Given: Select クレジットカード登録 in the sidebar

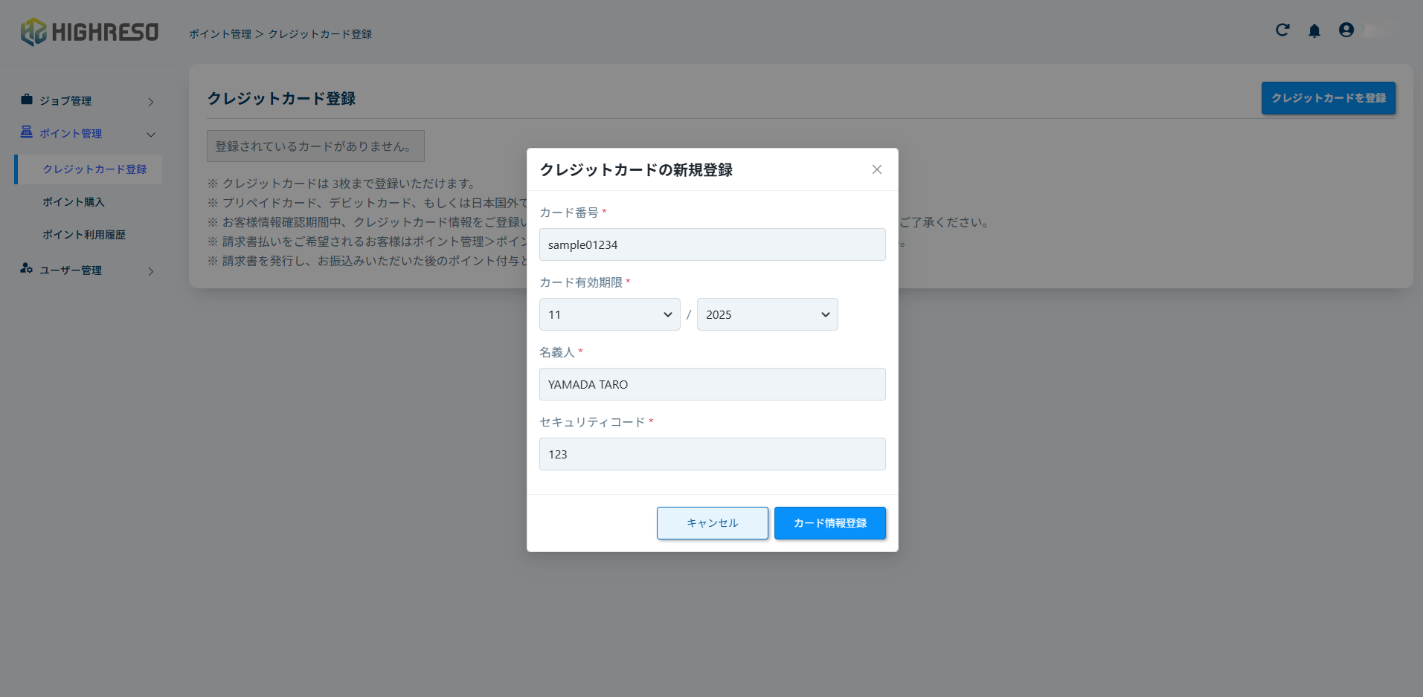Looking at the screenshot, I should tap(94, 169).
